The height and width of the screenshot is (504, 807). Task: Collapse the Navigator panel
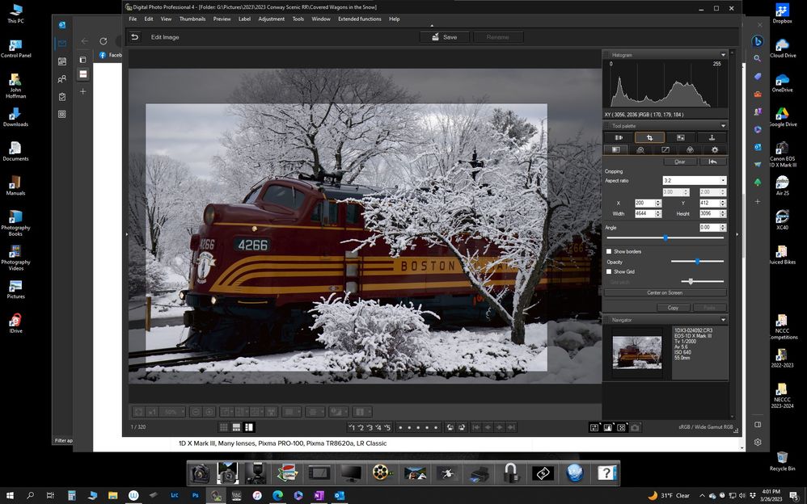[723, 320]
